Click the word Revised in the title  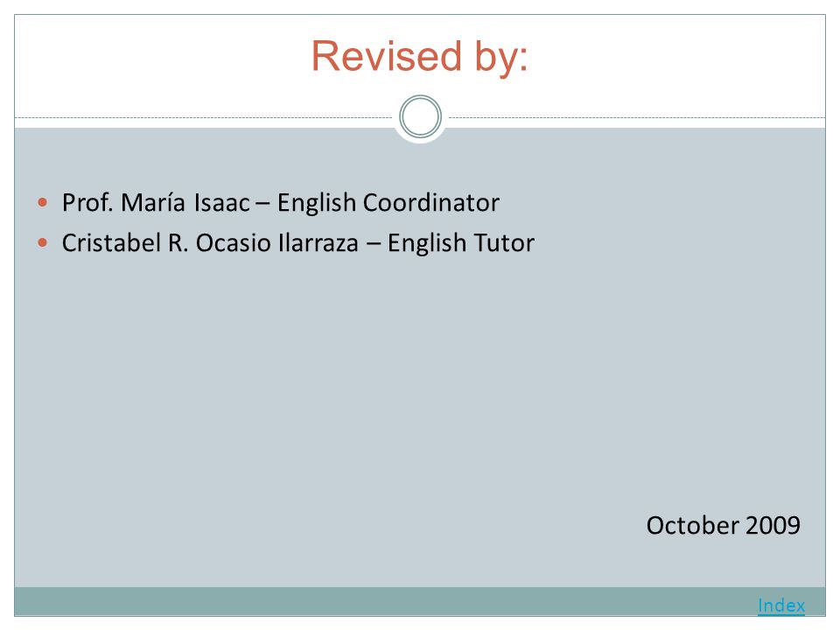click(x=386, y=56)
